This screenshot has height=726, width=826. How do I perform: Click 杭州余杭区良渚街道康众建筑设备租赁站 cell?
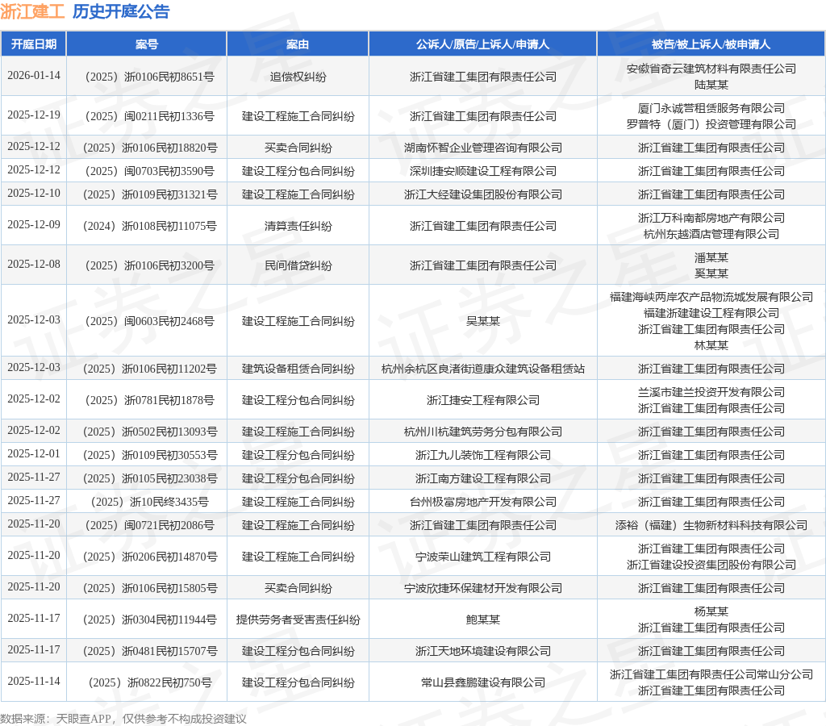482,369
